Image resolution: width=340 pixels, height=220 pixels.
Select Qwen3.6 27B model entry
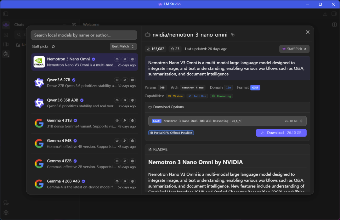(85, 83)
